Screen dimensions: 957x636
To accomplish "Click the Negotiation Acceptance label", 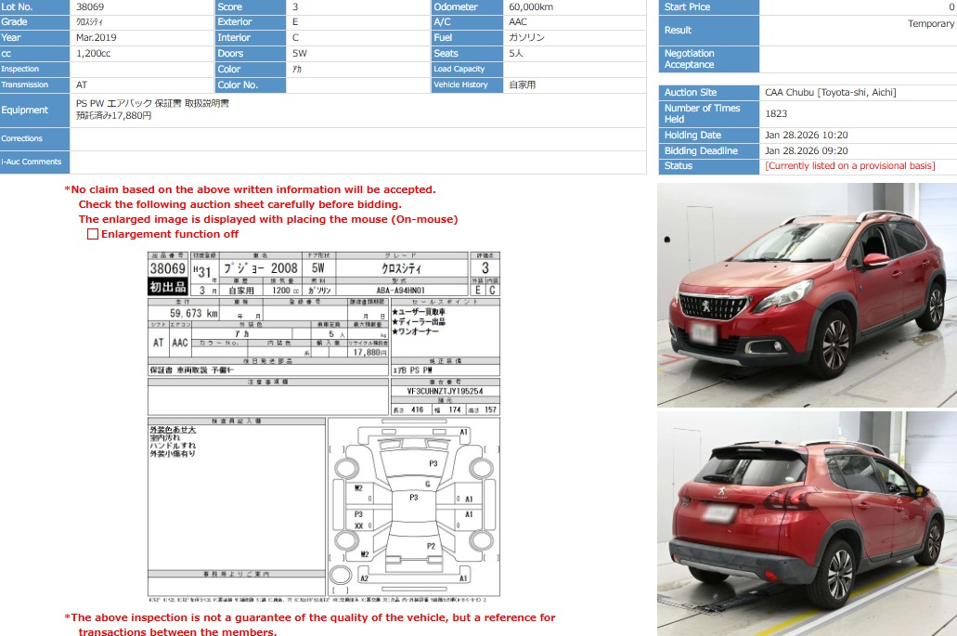I will point(689,59).
